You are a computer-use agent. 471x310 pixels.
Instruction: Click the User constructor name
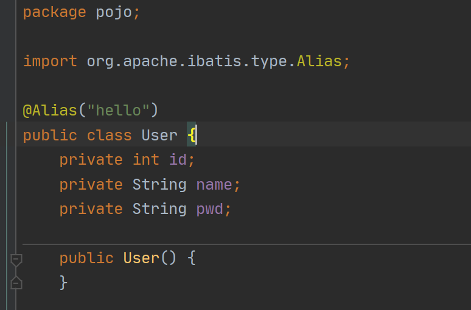coord(141,258)
